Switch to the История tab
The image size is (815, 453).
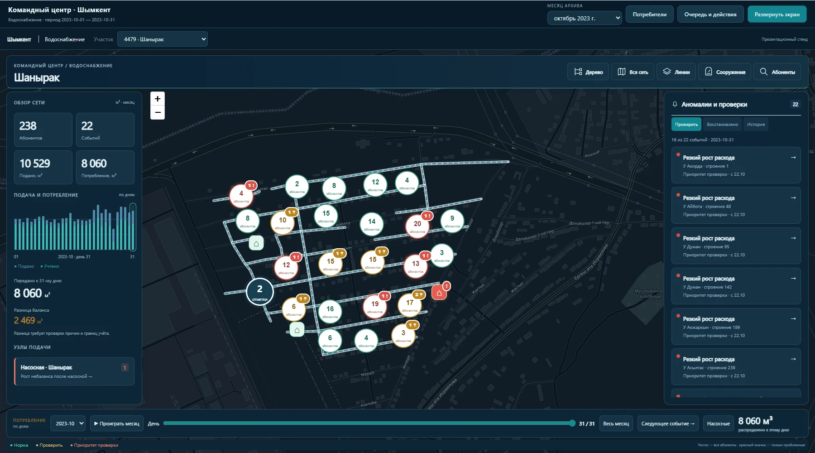point(756,125)
